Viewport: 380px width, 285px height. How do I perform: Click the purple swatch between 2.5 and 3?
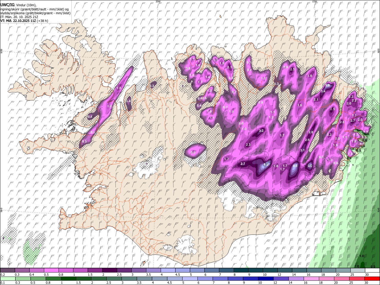pos(124,270)
